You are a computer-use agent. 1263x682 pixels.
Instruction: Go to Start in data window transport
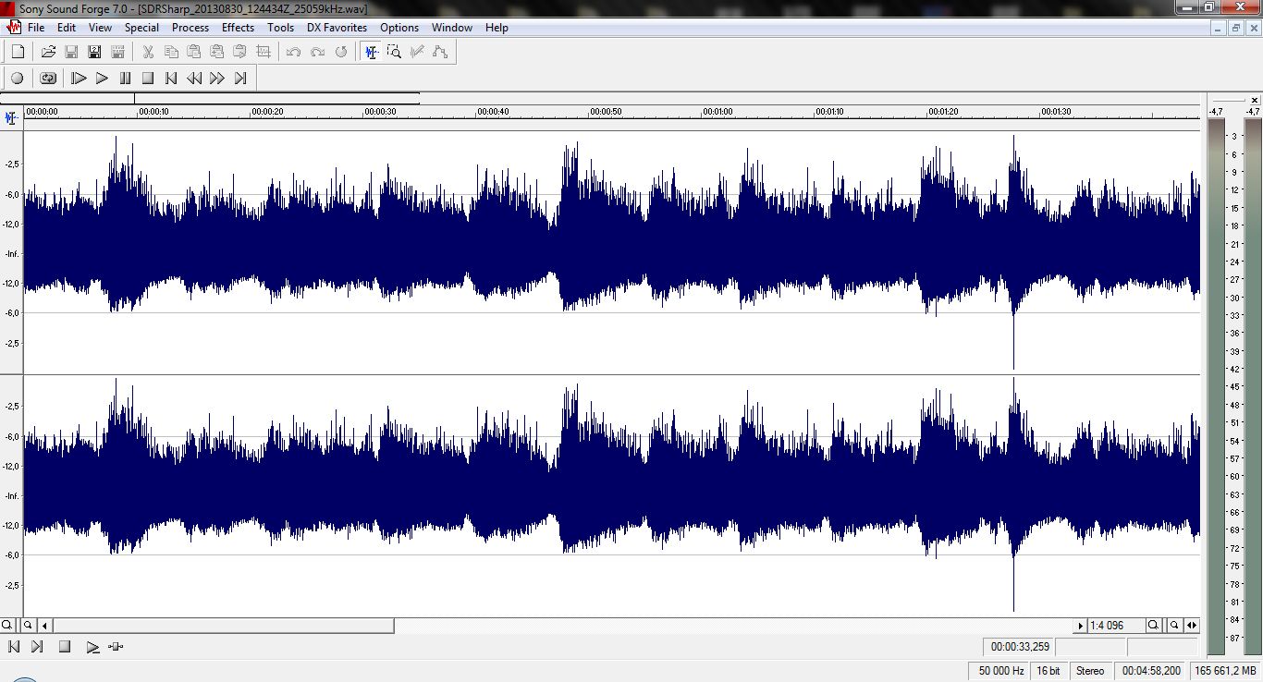pyautogui.click(x=13, y=647)
